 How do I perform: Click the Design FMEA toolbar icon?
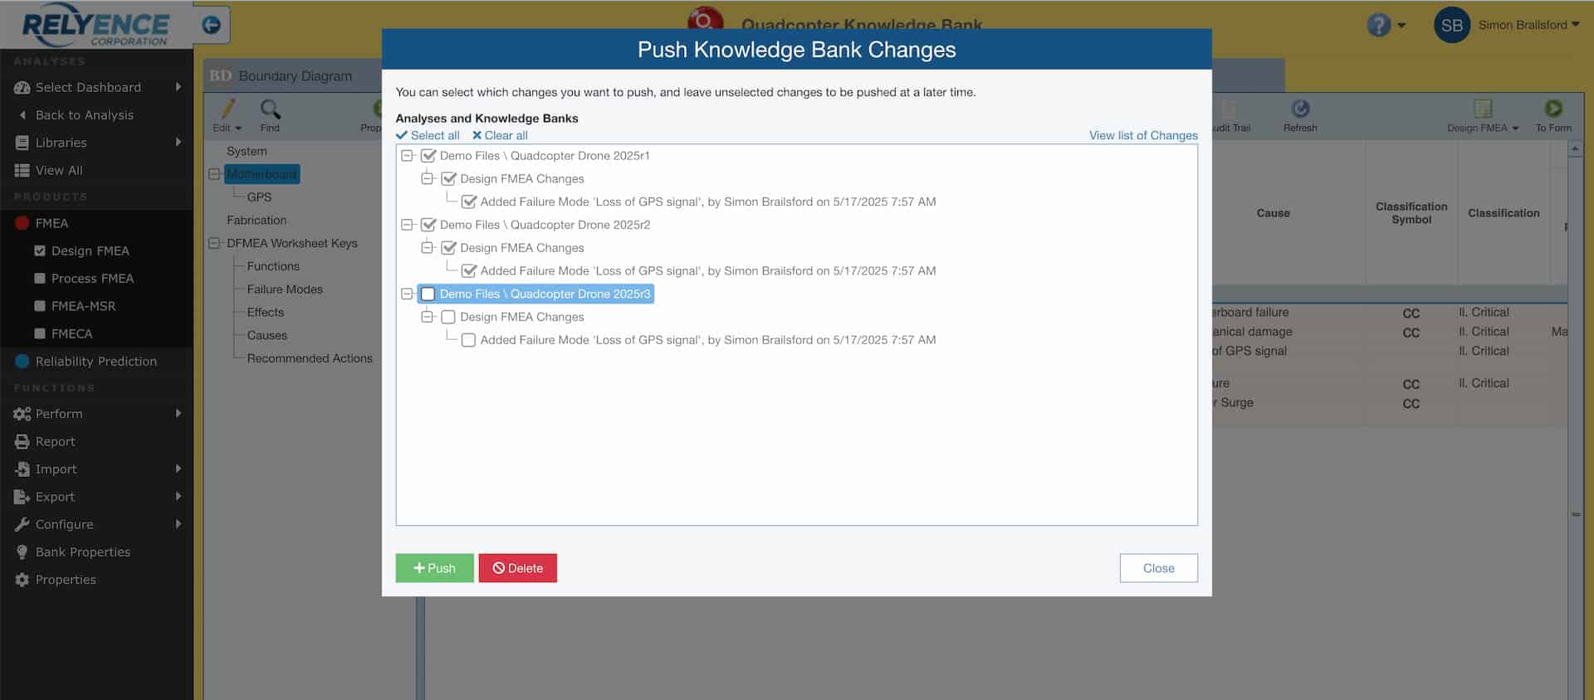(x=1483, y=109)
